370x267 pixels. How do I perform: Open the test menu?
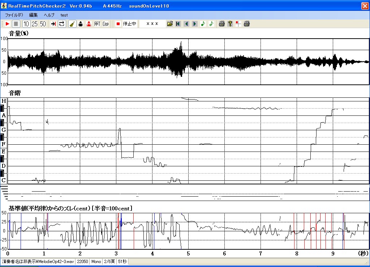click(64, 15)
